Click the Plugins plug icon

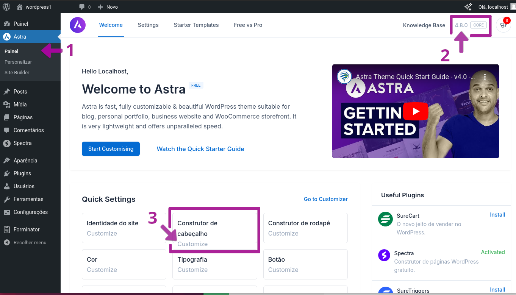[x=7, y=173]
